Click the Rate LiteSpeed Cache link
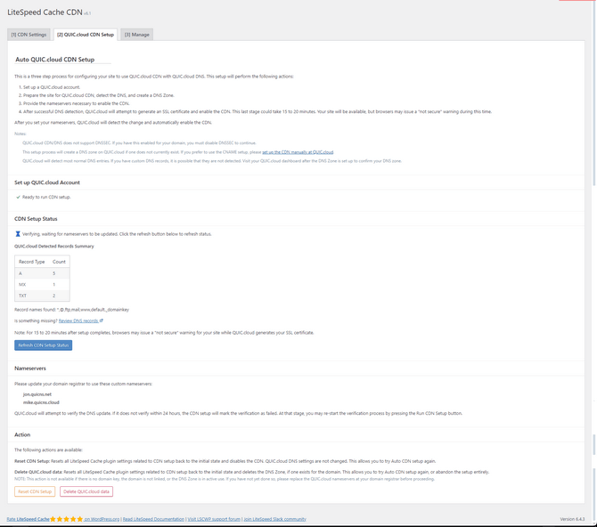The height and width of the screenshot is (527, 597). point(27,519)
